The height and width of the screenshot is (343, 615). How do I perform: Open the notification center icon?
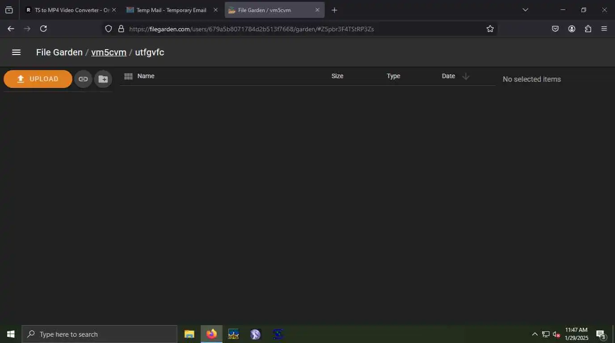(601, 334)
